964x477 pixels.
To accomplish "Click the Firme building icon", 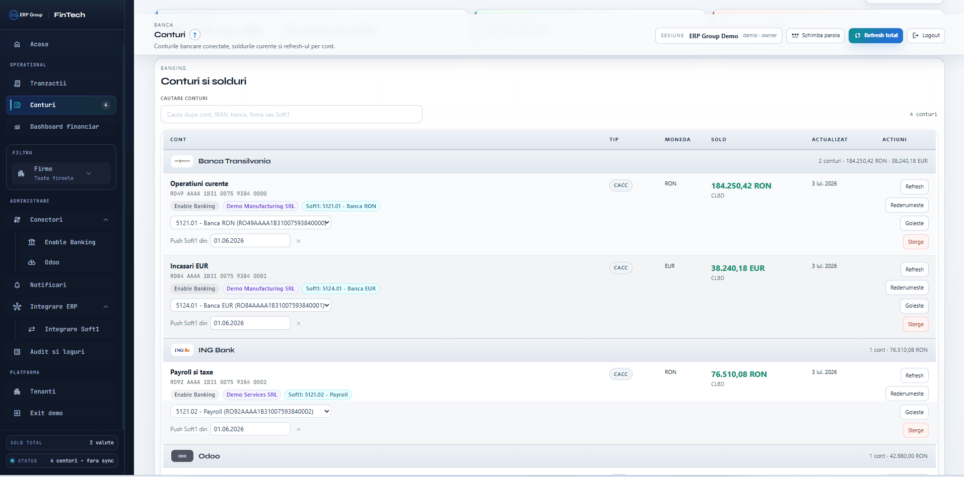I will pos(21,173).
